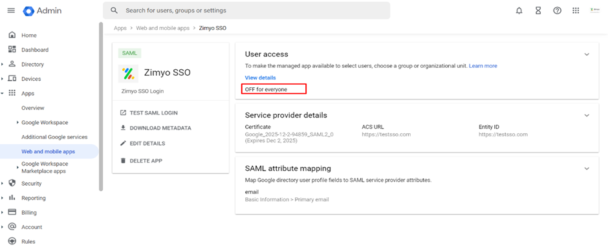Open the Help question mark icon

pos(557,11)
